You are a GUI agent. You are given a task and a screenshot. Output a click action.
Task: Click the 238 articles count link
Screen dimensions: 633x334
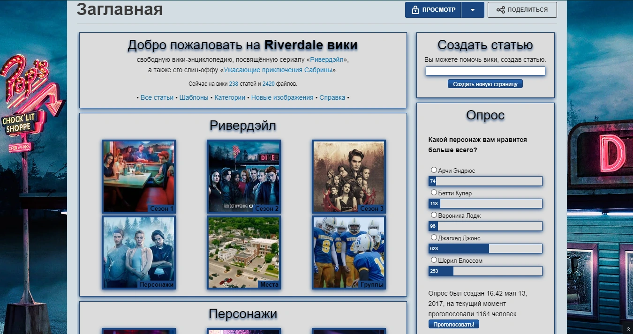tap(234, 84)
